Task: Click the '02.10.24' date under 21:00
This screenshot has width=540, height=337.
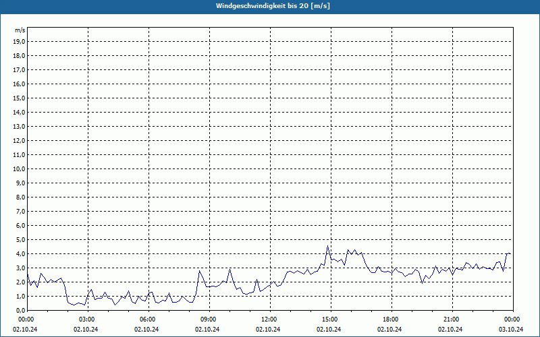Action: pyautogui.click(x=450, y=330)
